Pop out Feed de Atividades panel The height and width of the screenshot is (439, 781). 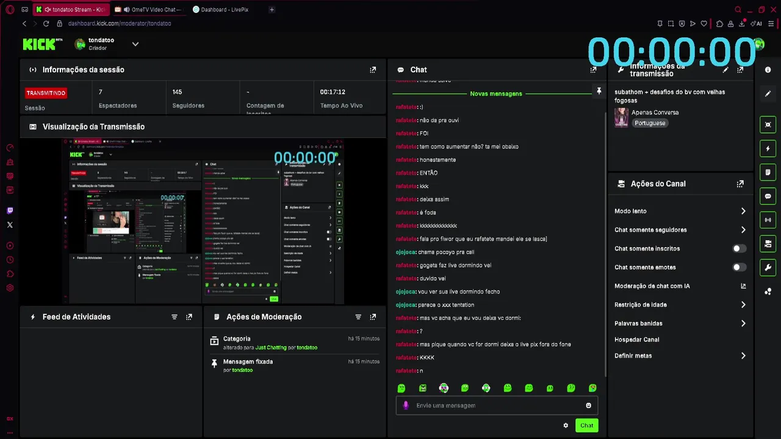tap(189, 317)
